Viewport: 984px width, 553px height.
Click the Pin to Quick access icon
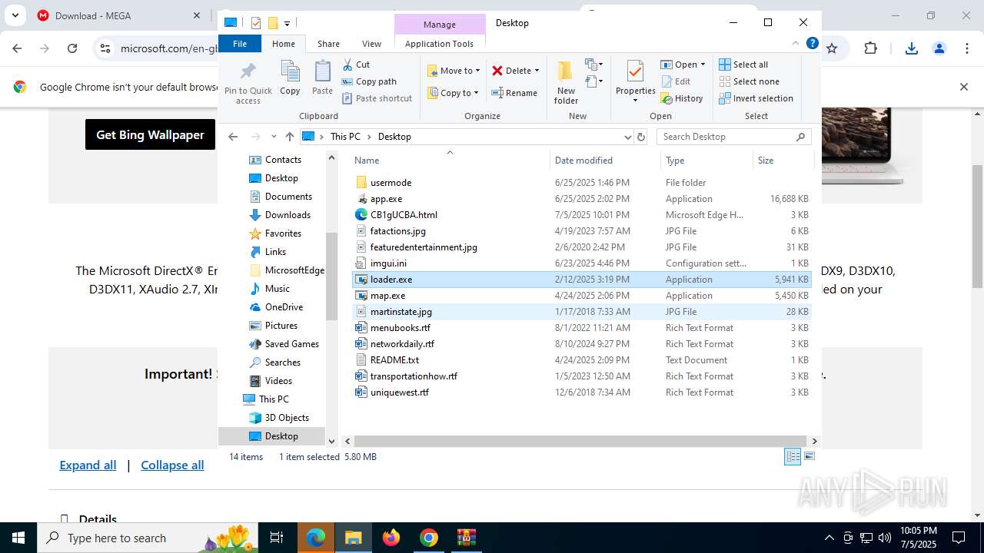click(248, 83)
